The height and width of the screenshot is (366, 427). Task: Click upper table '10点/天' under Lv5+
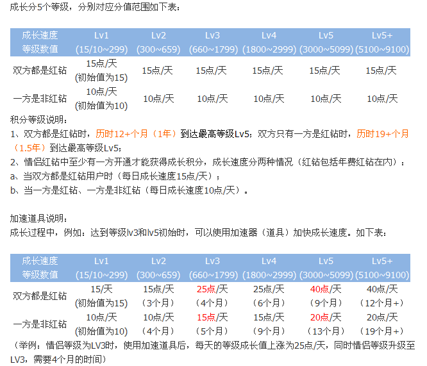click(x=382, y=99)
